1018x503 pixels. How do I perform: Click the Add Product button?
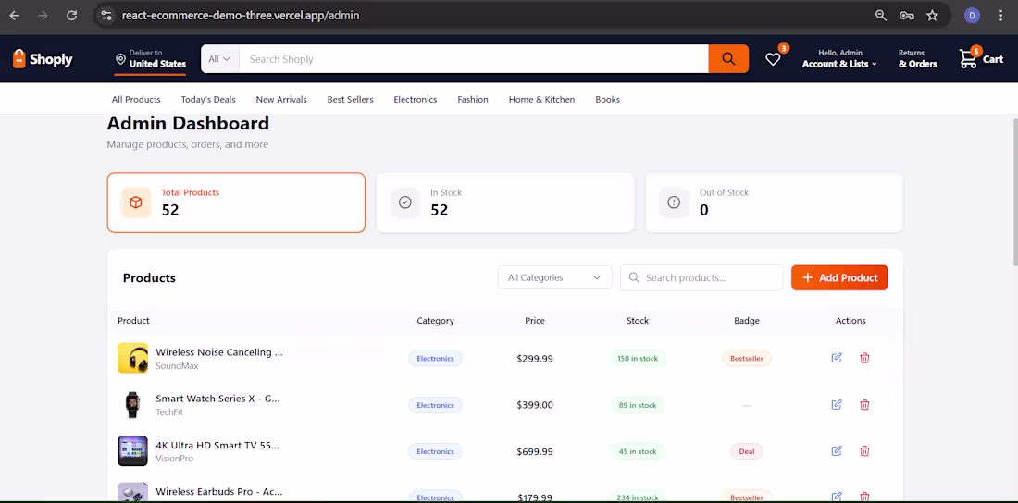click(839, 277)
